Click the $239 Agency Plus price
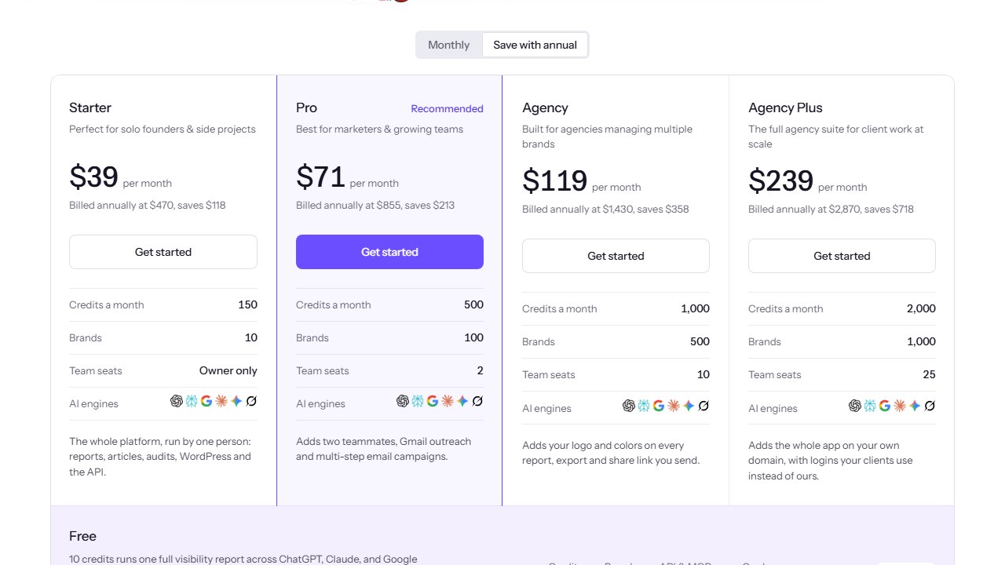1005x565 pixels. point(780,180)
